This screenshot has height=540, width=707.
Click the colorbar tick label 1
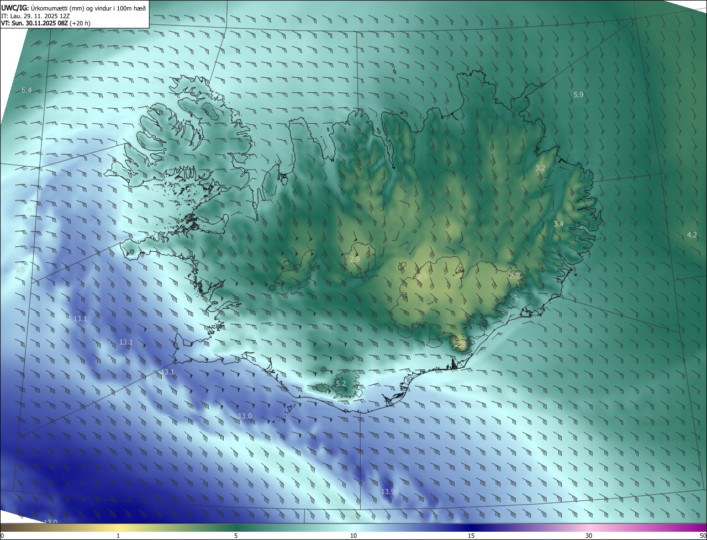(118, 536)
